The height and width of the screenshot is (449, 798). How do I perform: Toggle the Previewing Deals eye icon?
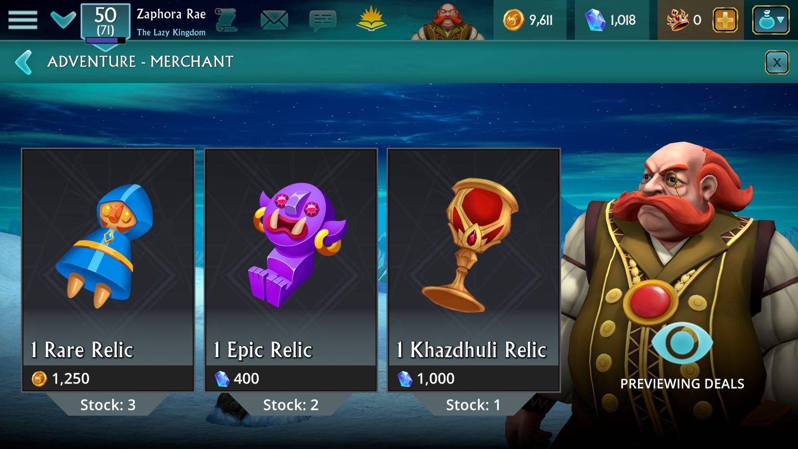[682, 343]
